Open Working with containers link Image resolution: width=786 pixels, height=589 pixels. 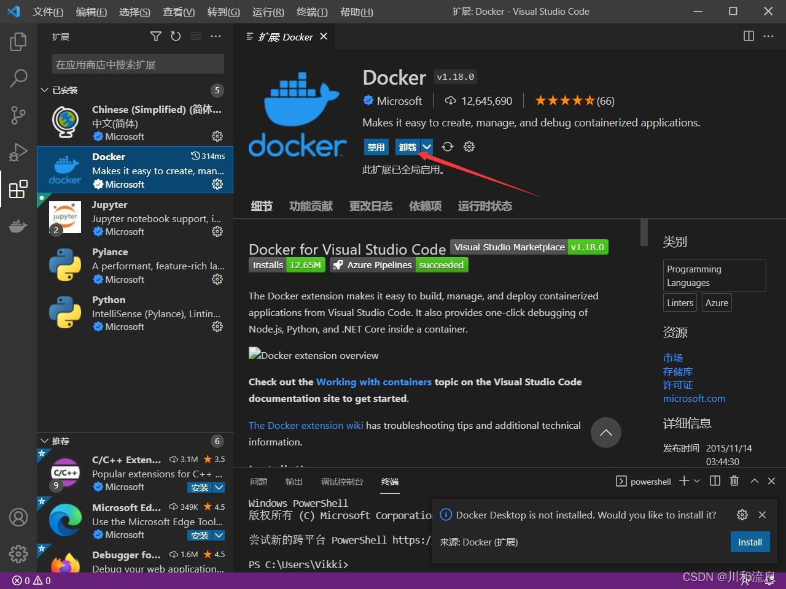374,382
